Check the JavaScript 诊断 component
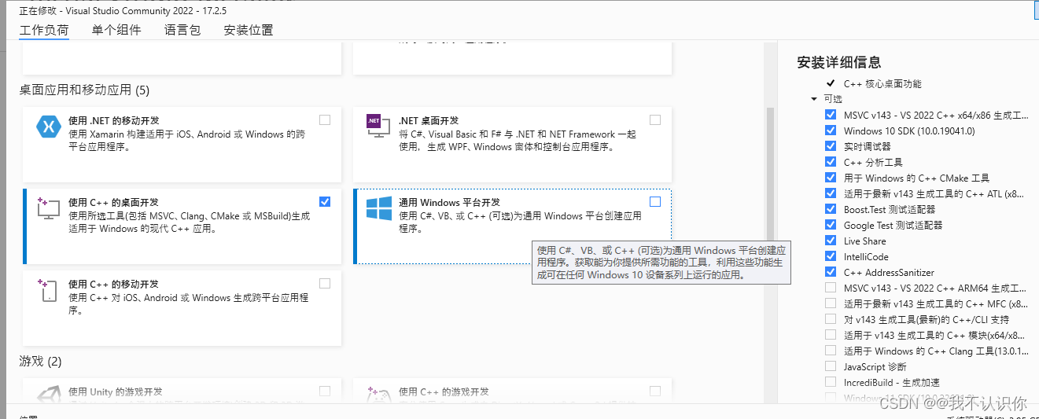Viewport: 1039px width, 419px height. pyautogui.click(x=831, y=366)
